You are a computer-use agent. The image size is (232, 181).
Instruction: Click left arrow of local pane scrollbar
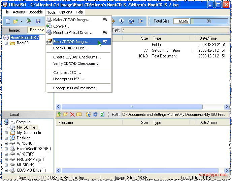click(58, 170)
